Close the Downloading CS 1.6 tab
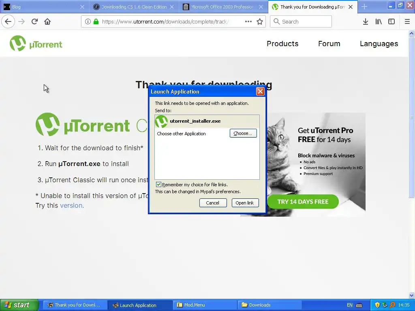The width and height of the screenshot is (415, 311). click(172, 7)
